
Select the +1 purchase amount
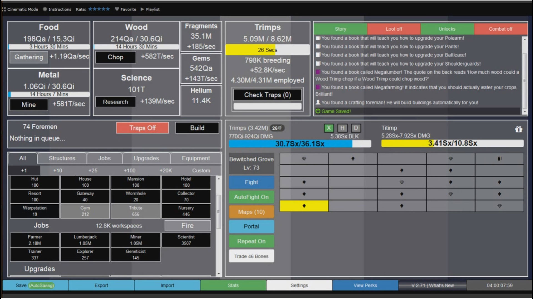point(24,171)
